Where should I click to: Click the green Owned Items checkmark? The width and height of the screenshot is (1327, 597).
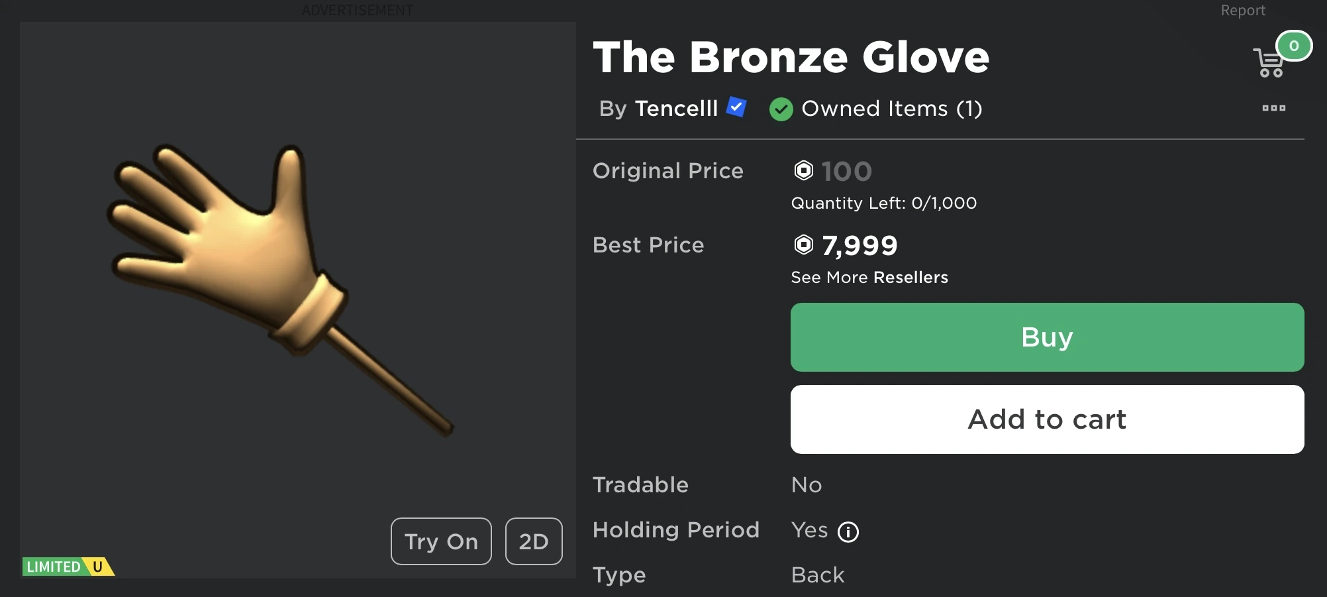point(781,109)
